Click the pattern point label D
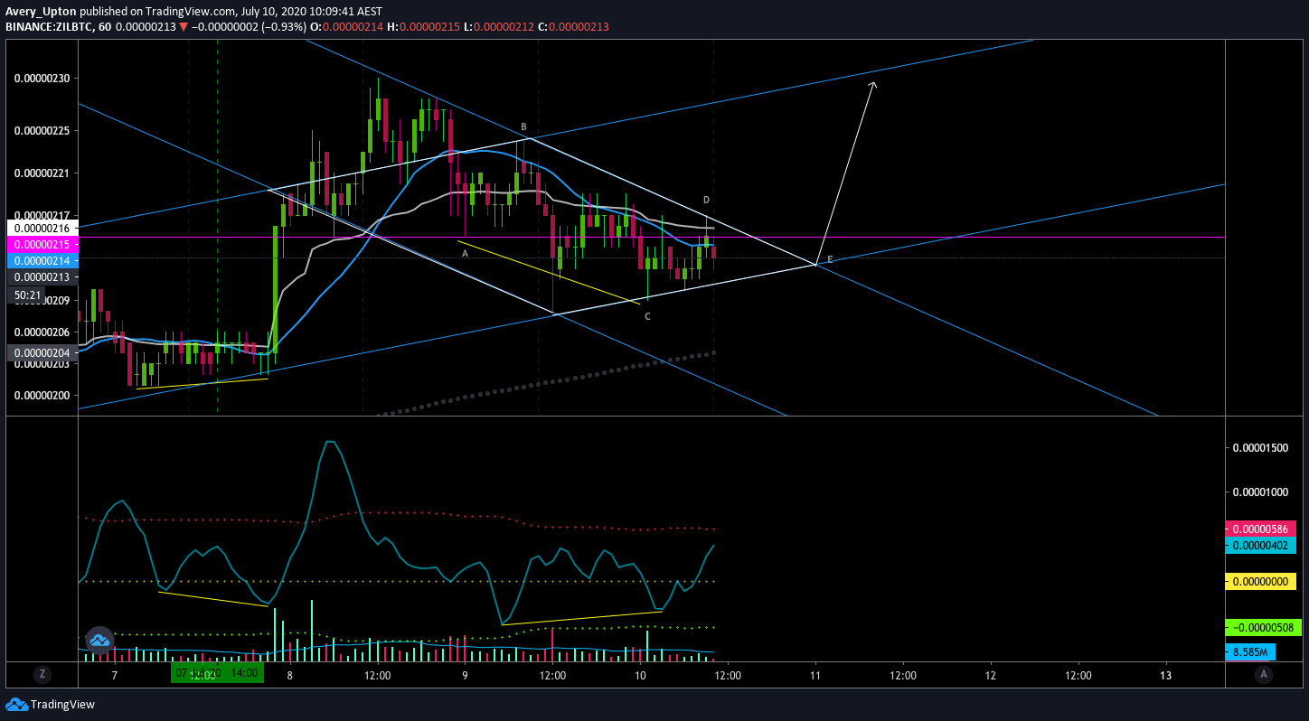Screen dimensions: 1309x721 (706, 200)
